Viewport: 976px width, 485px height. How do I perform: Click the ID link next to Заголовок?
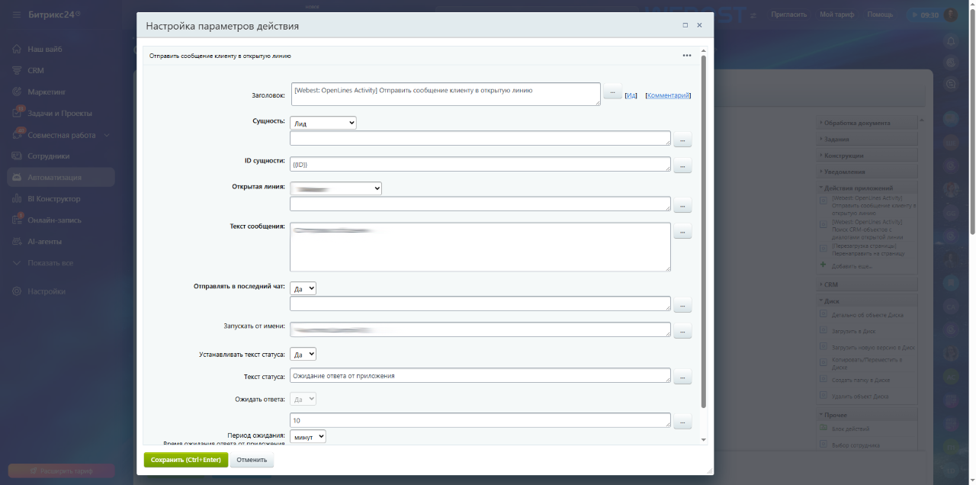click(x=631, y=95)
